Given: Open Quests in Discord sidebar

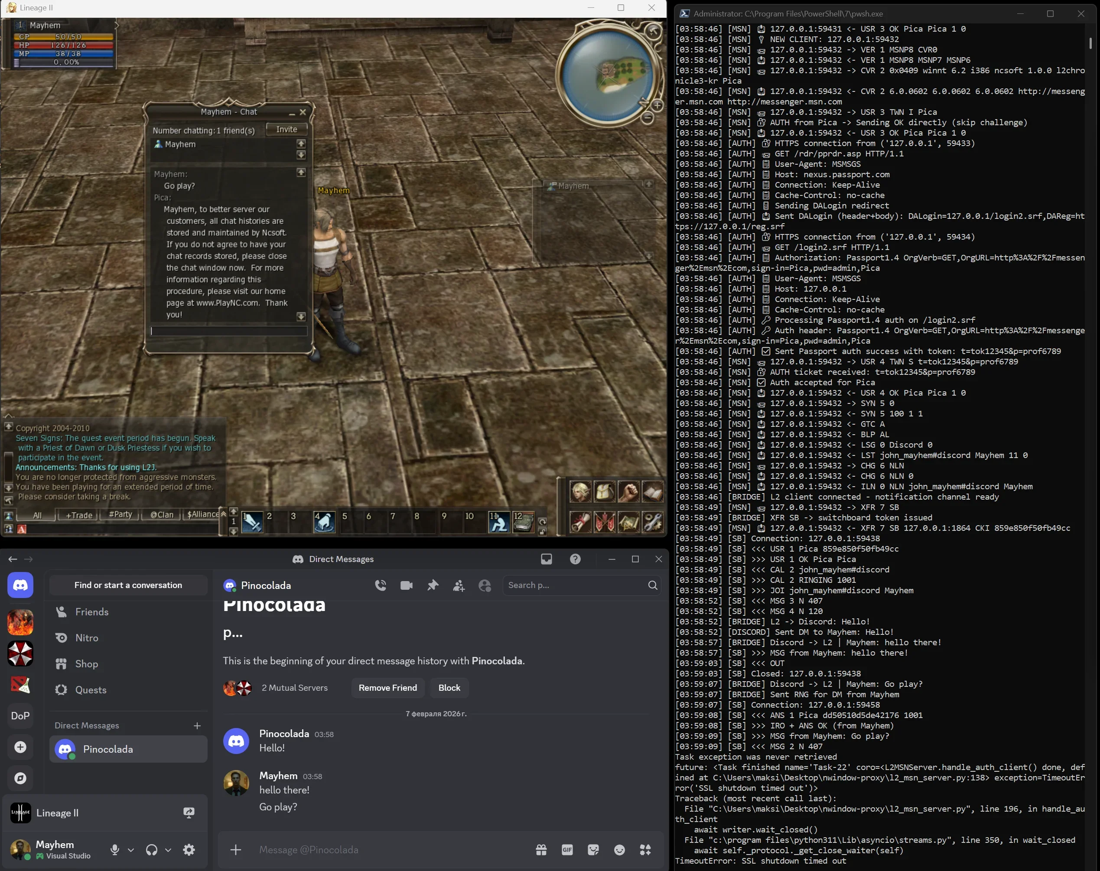Looking at the screenshot, I should point(129,690).
